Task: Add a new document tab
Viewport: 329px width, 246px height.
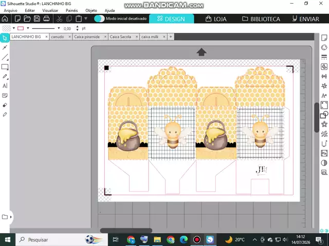Action: pos(171,37)
